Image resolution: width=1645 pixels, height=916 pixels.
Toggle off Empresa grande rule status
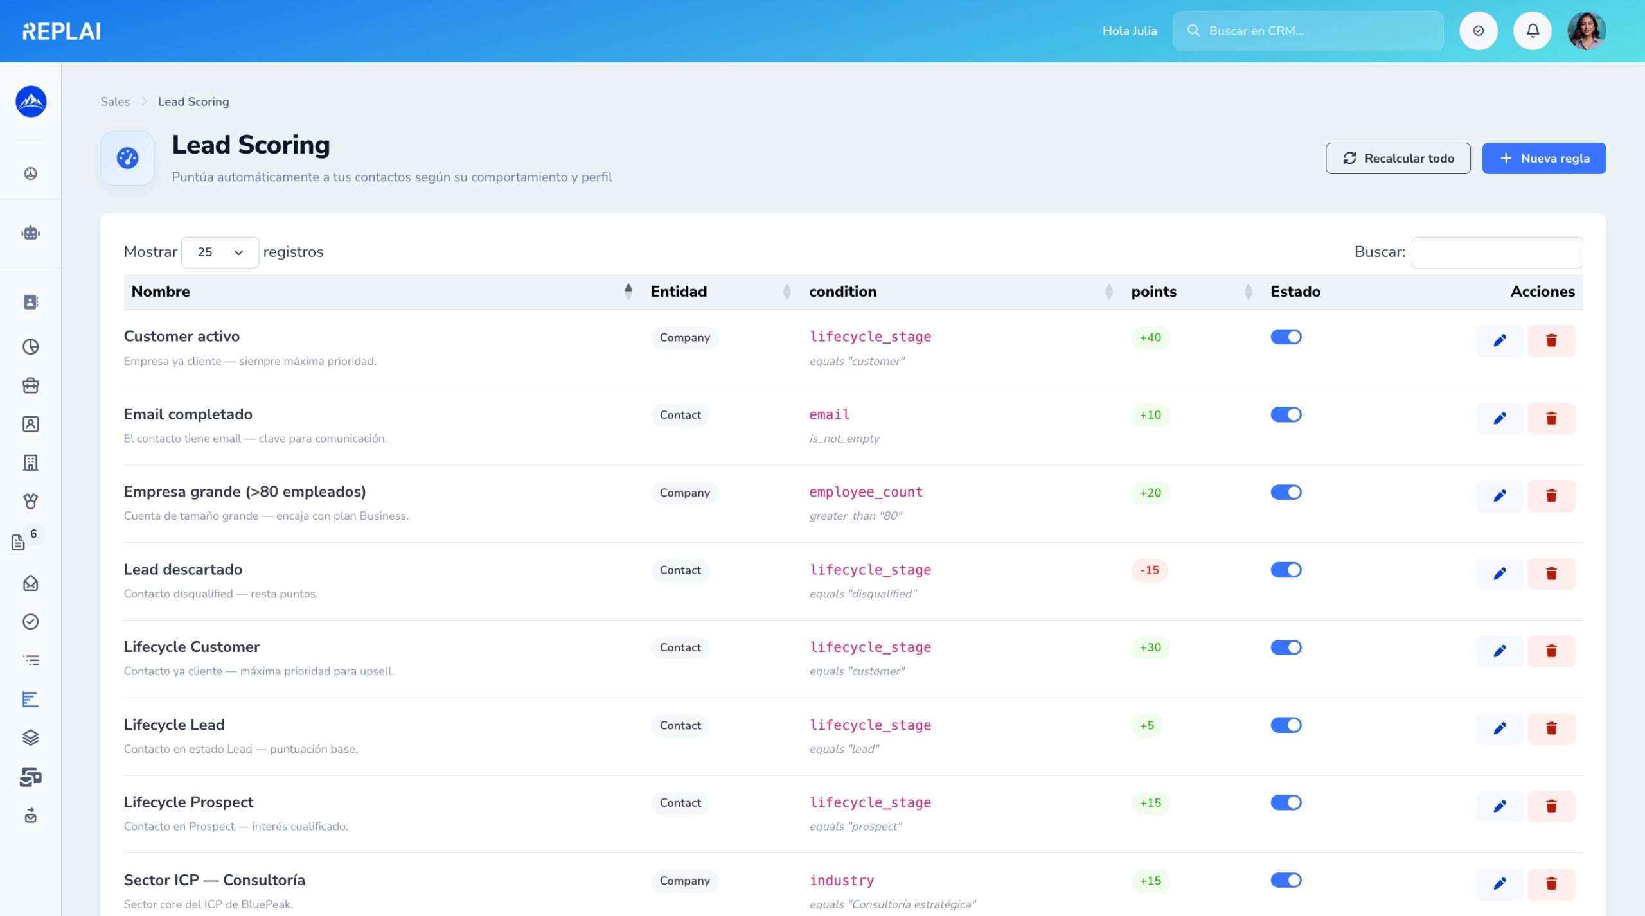click(1286, 492)
